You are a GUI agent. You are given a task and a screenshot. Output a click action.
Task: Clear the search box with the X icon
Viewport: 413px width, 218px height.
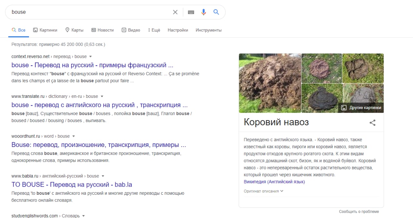[x=175, y=12]
